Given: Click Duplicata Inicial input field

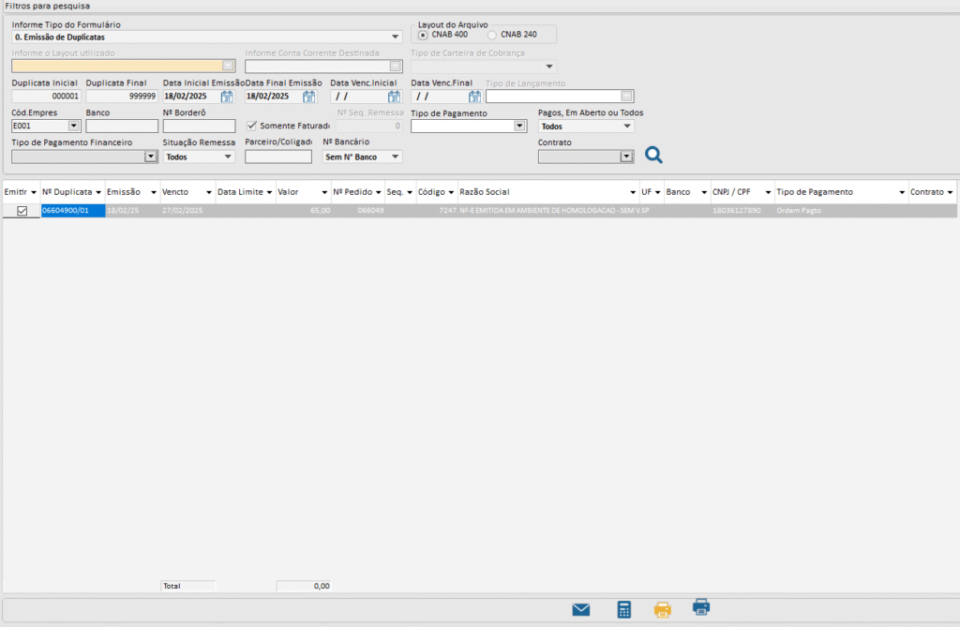Looking at the screenshot, I should (x=46, y=97).
